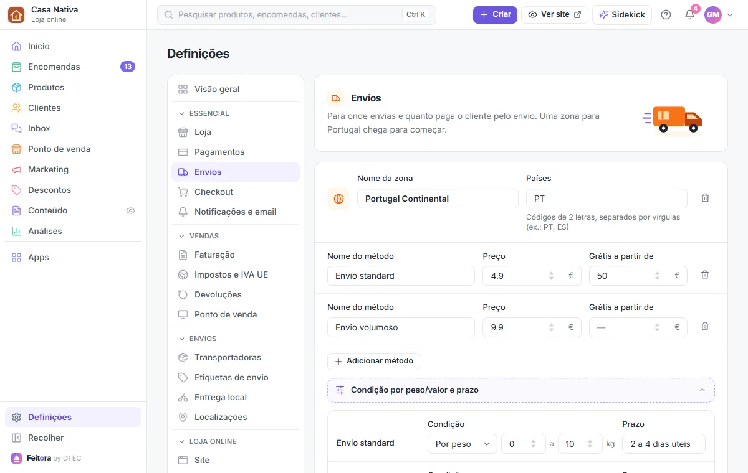The width and height of the screenshot is (748, 473).
Task: Click the Casa Nativa store logo
Action: [17, 15]
